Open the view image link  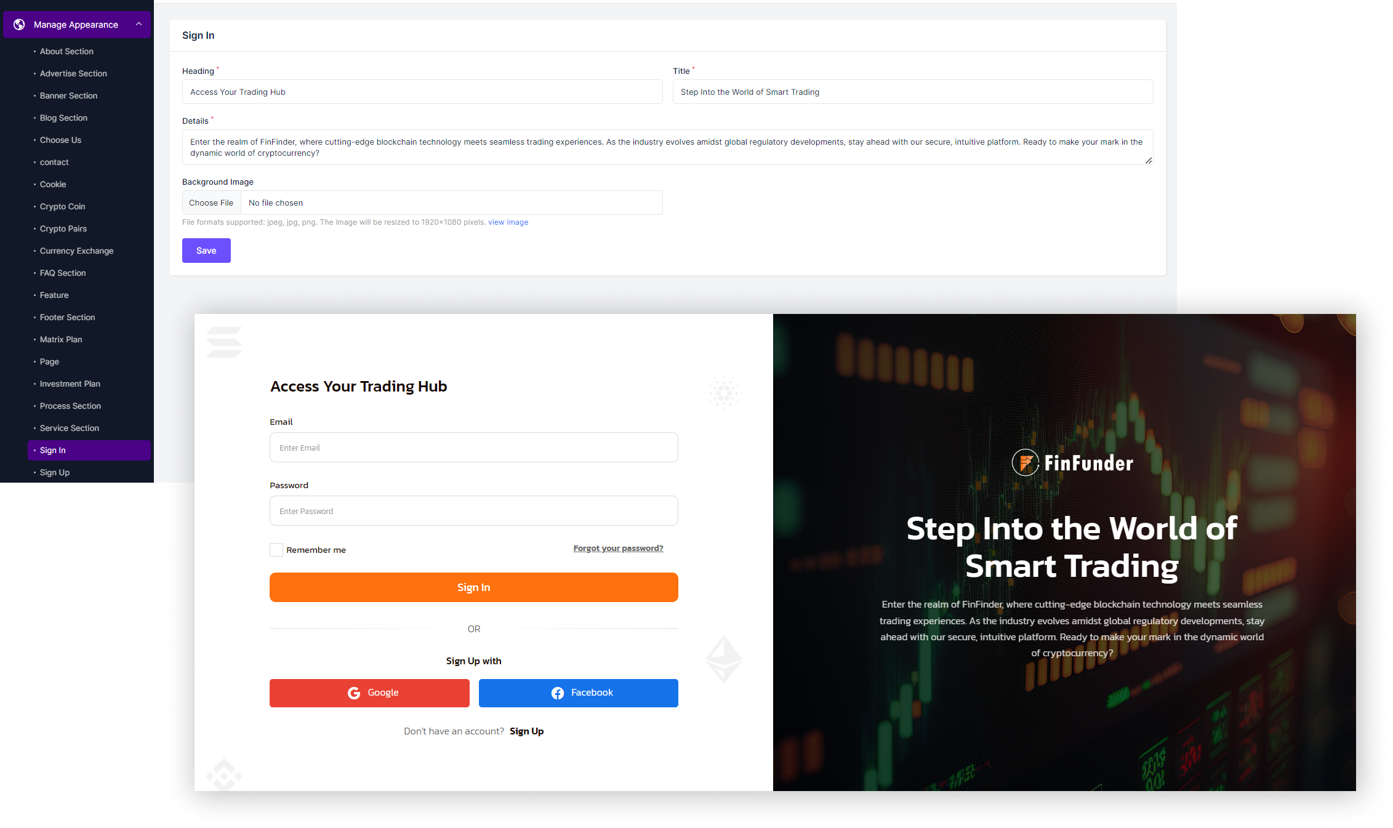click(x=508, y=222)
